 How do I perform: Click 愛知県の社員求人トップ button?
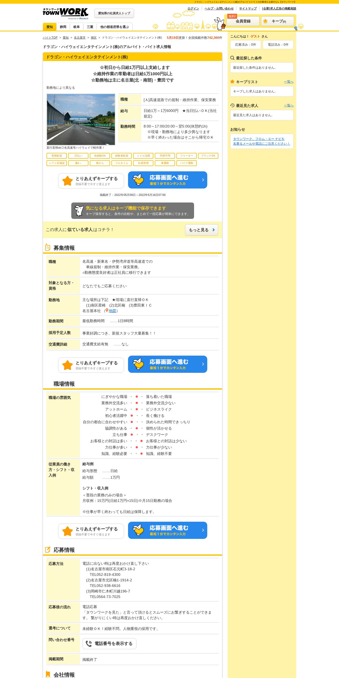coord(114,13)
